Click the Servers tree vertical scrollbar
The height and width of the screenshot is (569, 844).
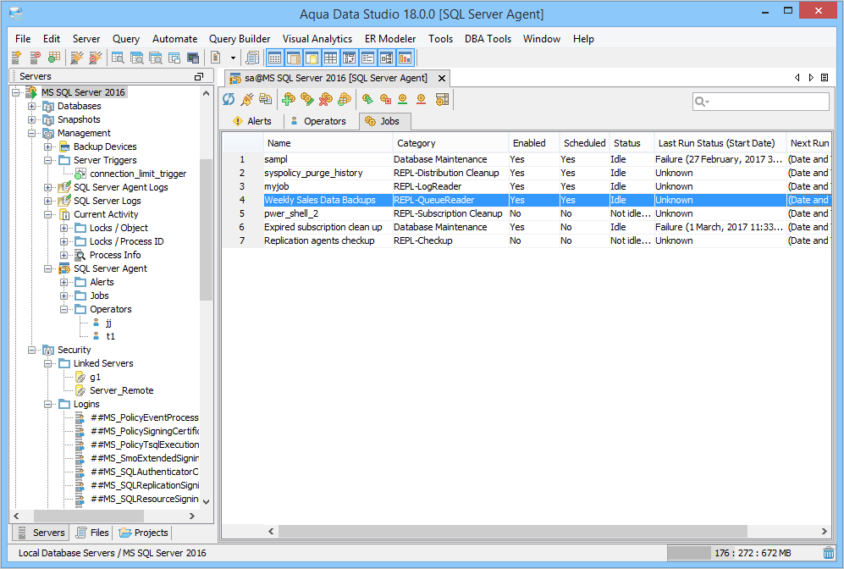coord(206,229)
